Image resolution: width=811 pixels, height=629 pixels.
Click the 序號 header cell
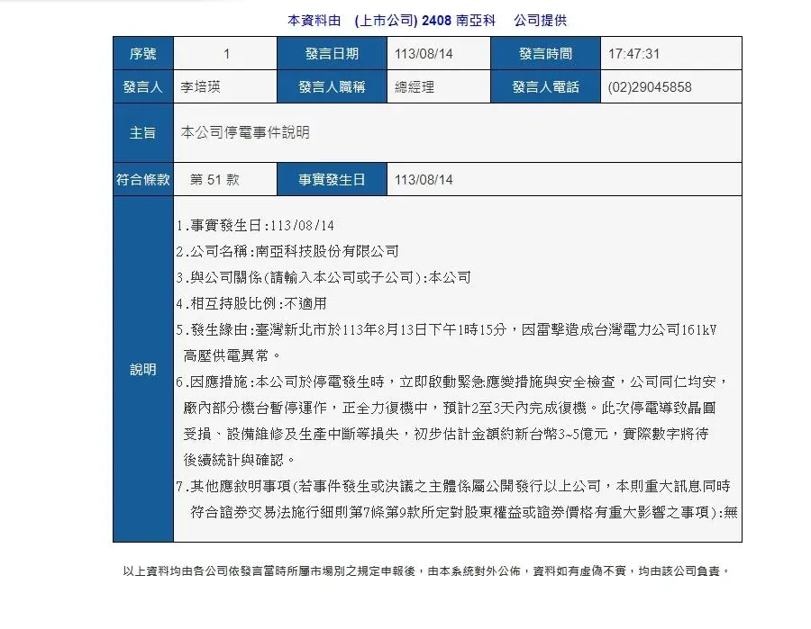pyautogui.click(x=143, y=54)
